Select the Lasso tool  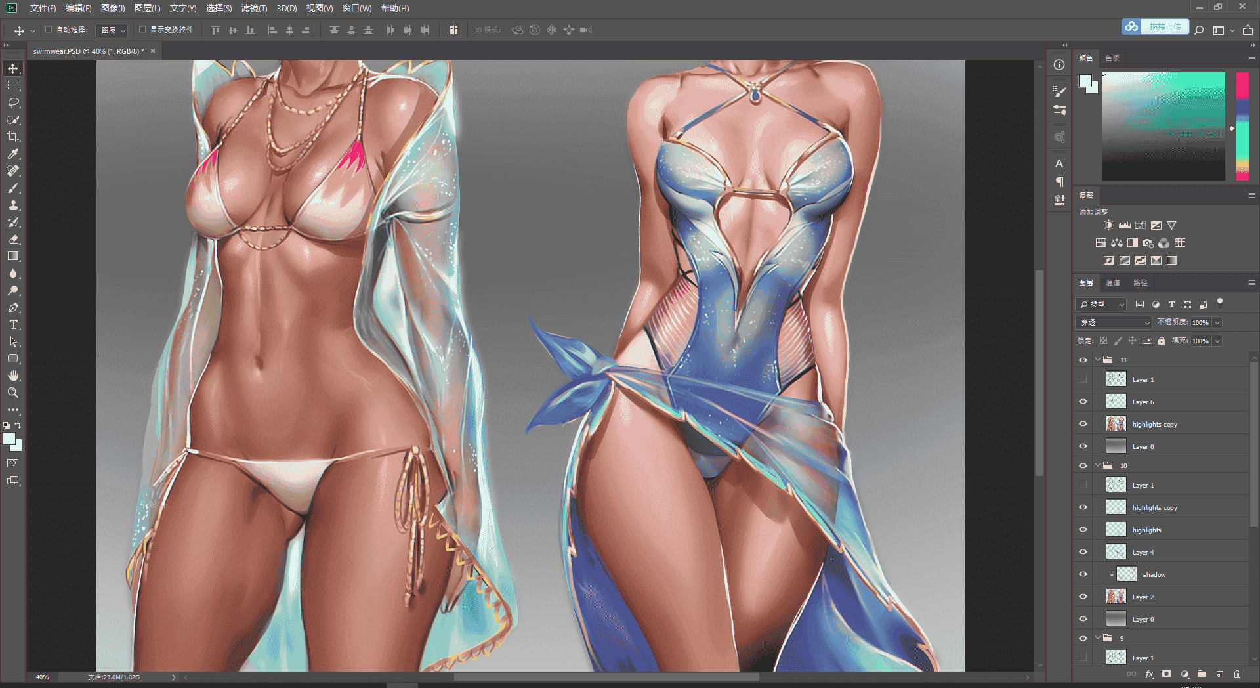pos(13,102)
